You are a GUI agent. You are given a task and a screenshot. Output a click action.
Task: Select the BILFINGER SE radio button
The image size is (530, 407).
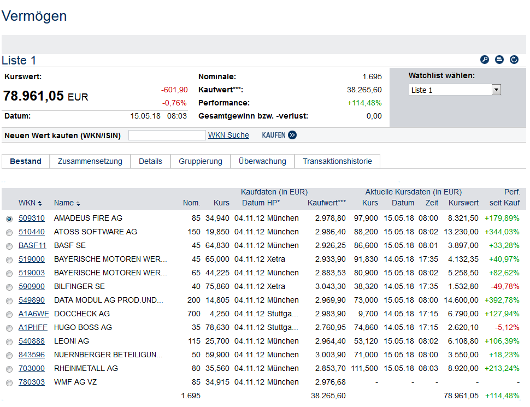(9, 287)
